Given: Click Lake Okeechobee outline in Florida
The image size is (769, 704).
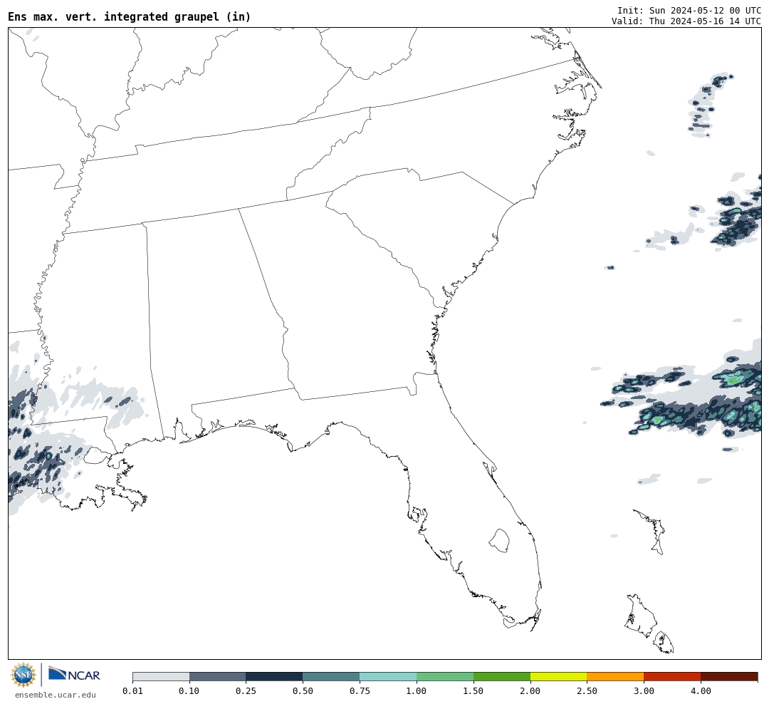Looking at the screenshot, I should coord(499,541).
